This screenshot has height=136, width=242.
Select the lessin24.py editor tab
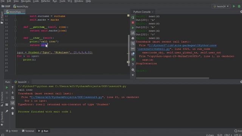(x=15, y=12)
